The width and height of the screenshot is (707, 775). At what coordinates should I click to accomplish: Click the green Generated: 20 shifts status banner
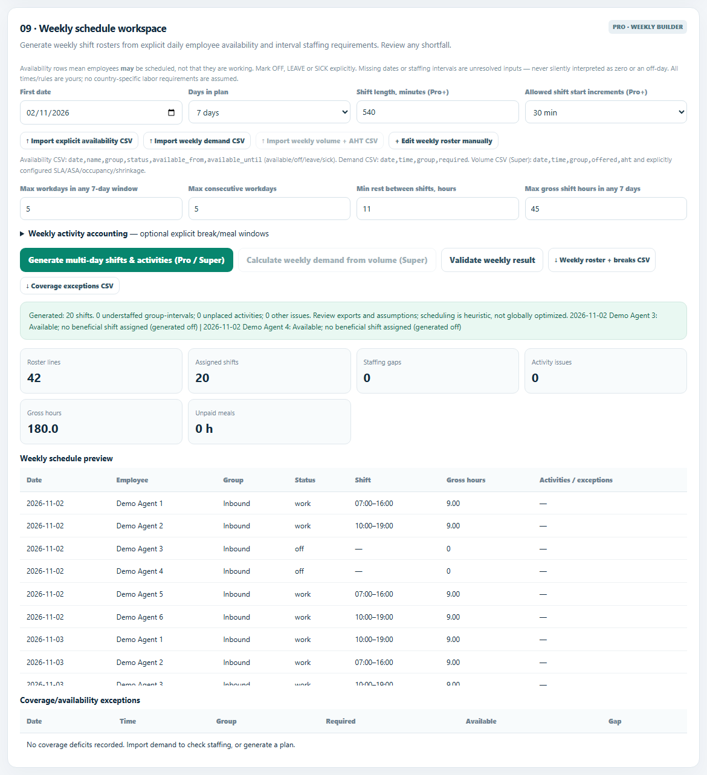point(353,321)
